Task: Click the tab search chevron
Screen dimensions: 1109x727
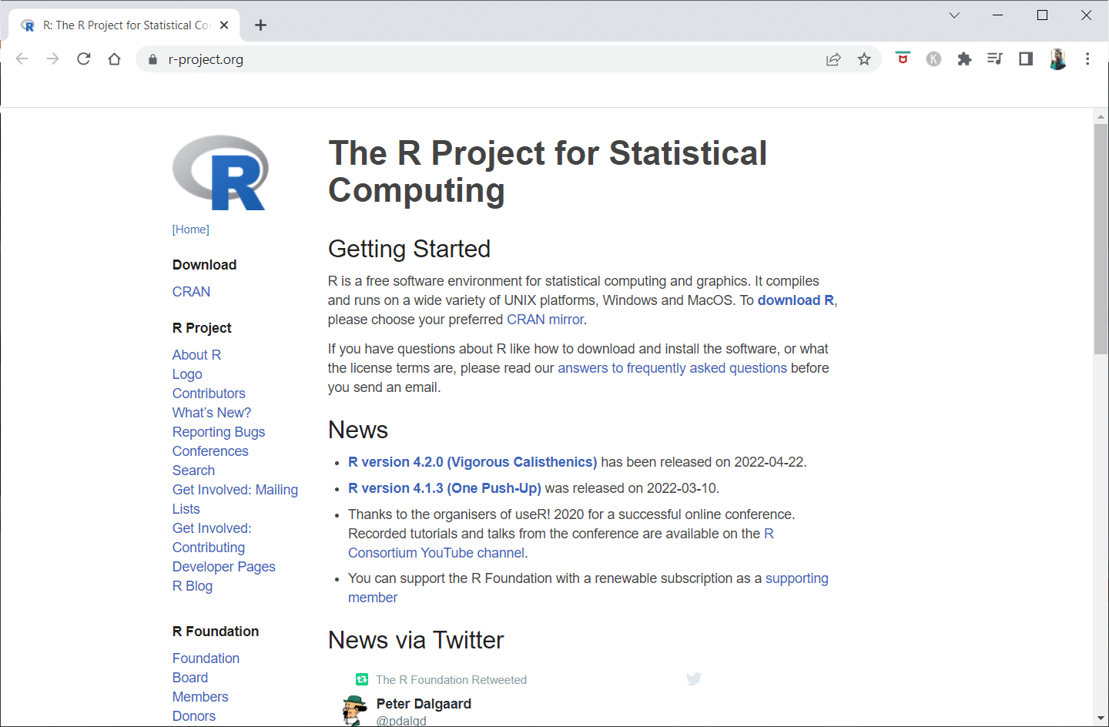Action: point(954,15)
